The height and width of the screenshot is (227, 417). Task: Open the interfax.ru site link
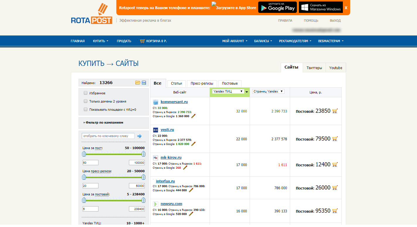pyautogui.click(x=165, y=181)
